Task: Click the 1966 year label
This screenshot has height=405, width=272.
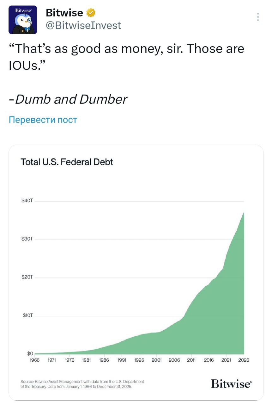Action: (35, 360)
